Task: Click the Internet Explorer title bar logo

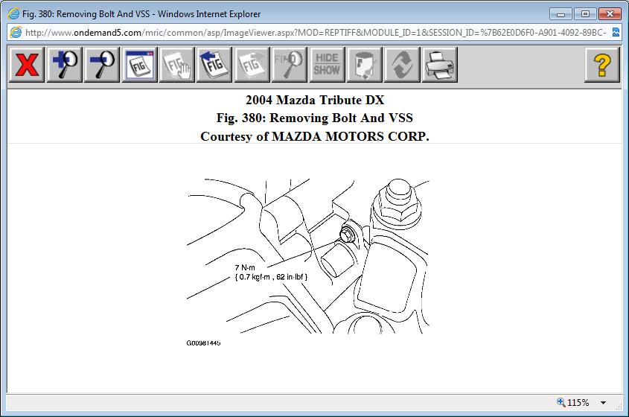Action: coord(13,14)
